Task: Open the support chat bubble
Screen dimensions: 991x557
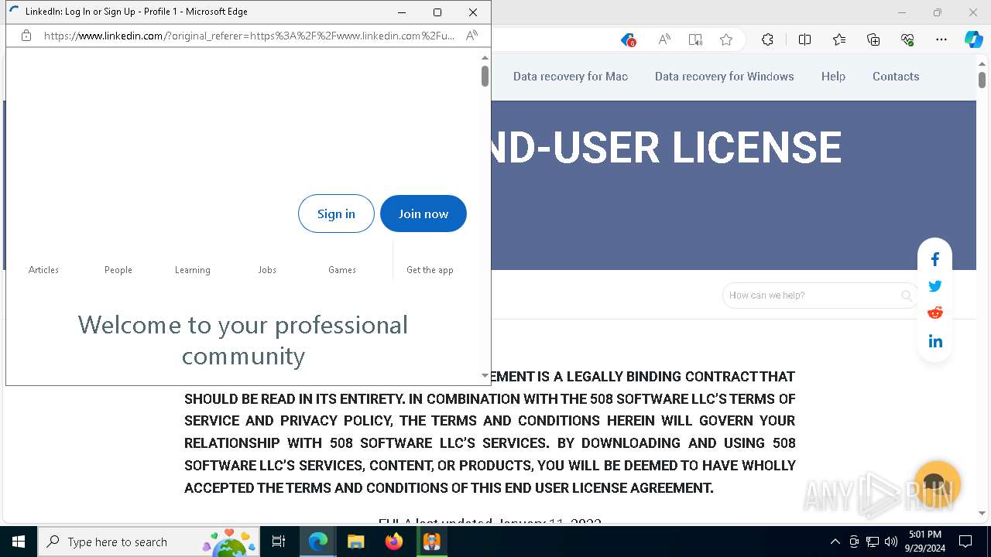Action: pos(937,484)
